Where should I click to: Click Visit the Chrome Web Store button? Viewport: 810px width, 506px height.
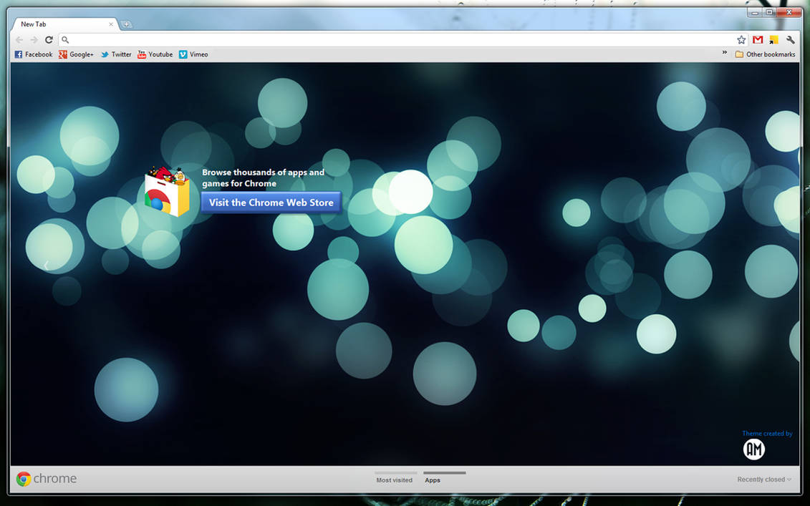[271, 203]
